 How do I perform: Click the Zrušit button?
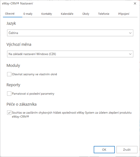coord(127,150)
